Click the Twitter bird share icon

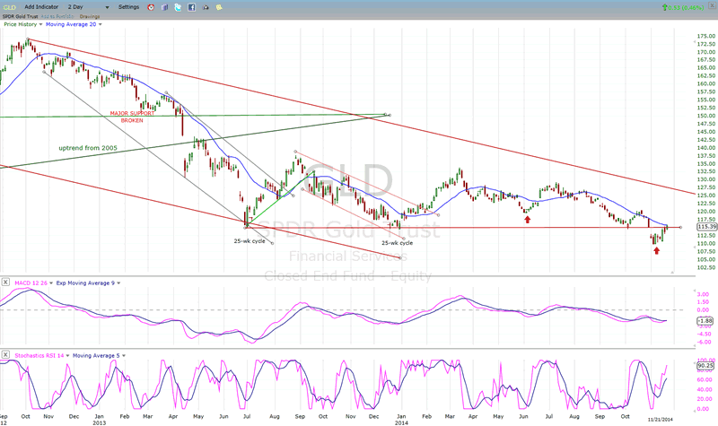178,7
